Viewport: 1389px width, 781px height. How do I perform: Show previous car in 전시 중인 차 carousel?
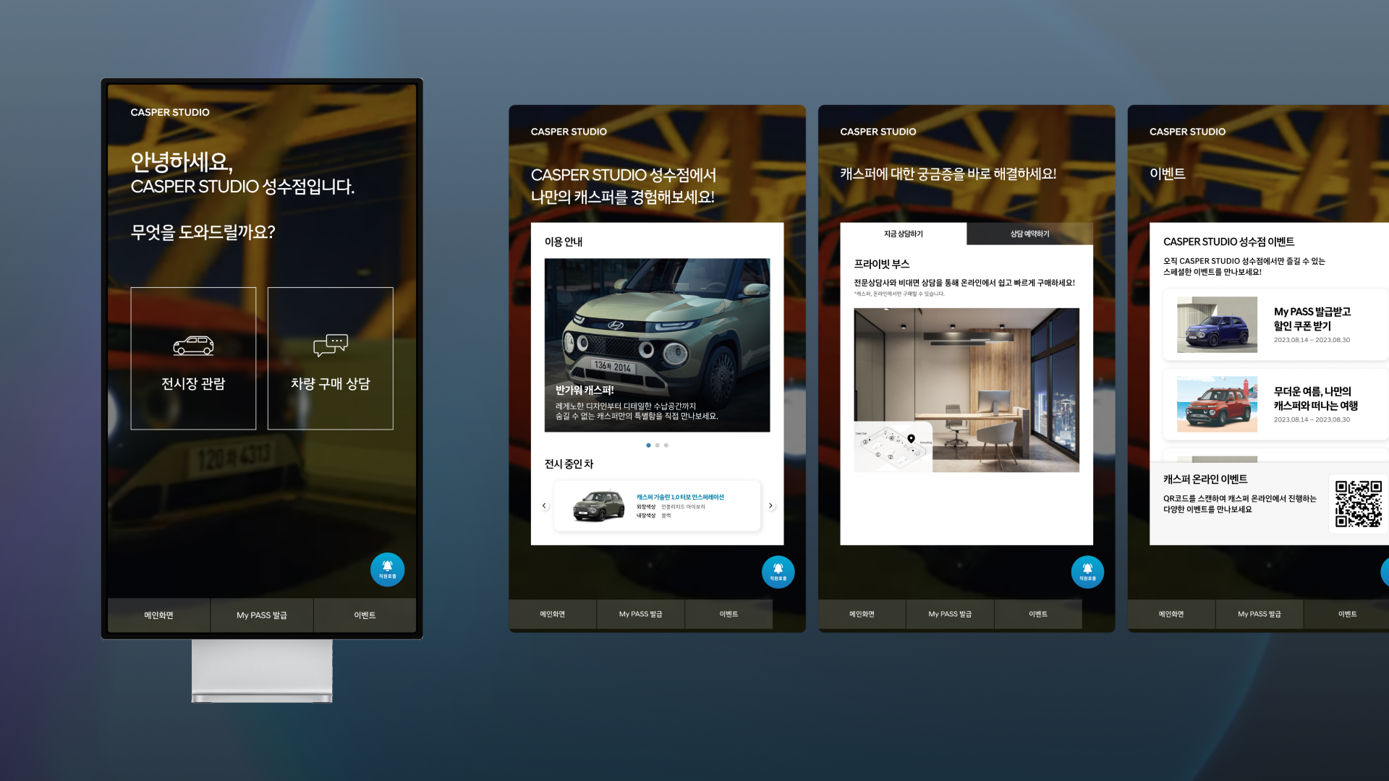[x=545, y=505]
